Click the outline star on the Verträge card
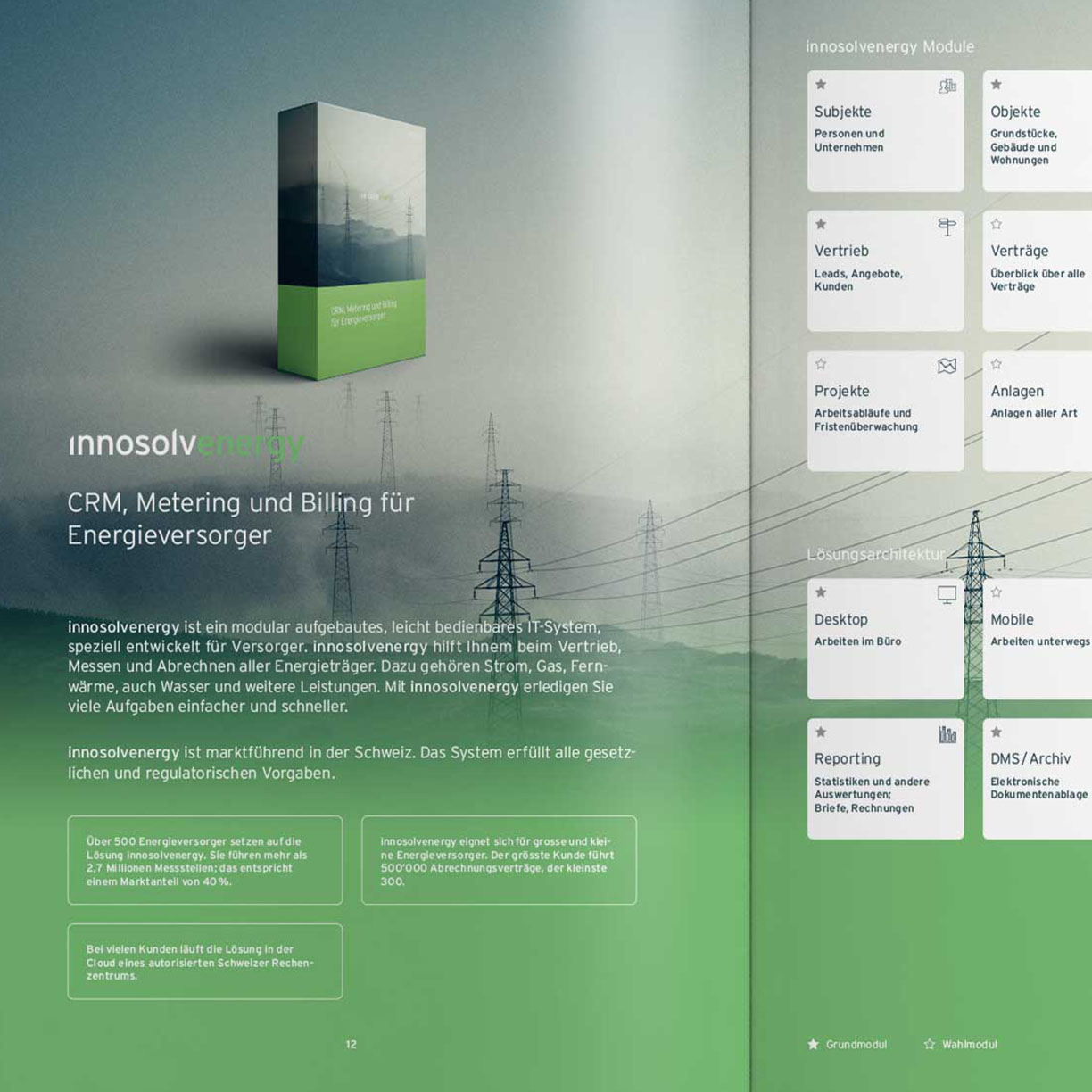Viewport: 1092px width, 1092px height. tap(997, 225)
